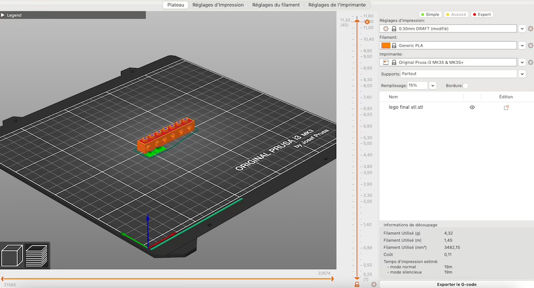534x288 pixels.
Task: Switch to Avancé mode
Action: point(456,14)
